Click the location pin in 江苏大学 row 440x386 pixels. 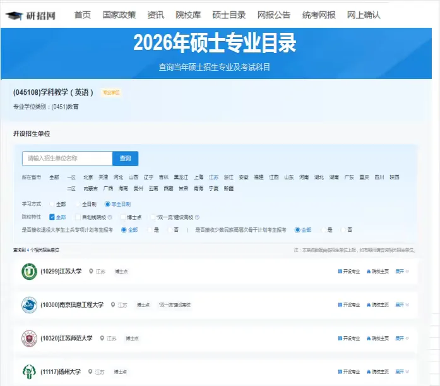coord(91,271)
